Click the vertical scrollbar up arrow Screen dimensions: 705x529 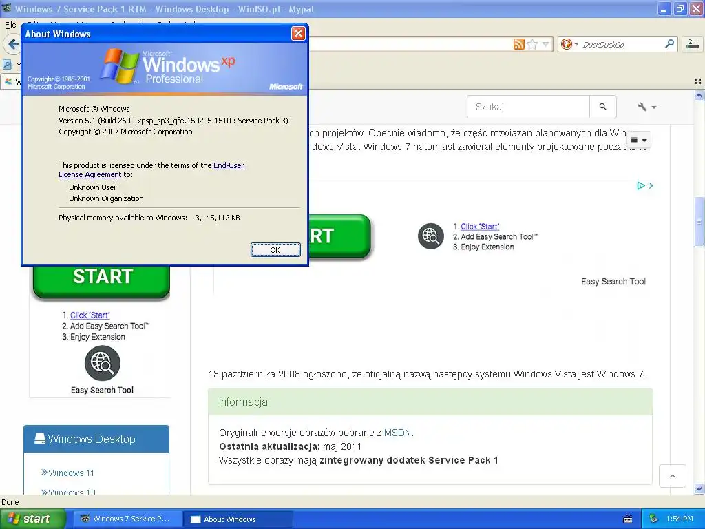click(699, 95)
